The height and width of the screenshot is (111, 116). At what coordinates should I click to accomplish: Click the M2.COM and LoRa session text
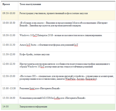point(53,98)
